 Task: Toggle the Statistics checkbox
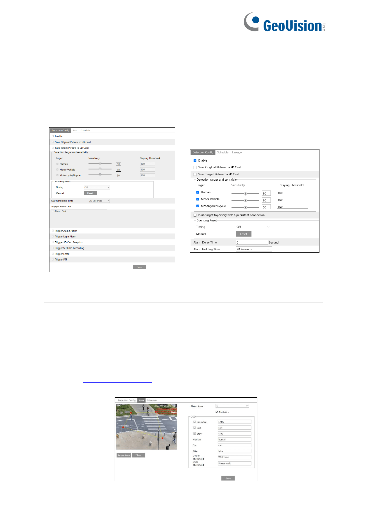[x=217, y=412]
